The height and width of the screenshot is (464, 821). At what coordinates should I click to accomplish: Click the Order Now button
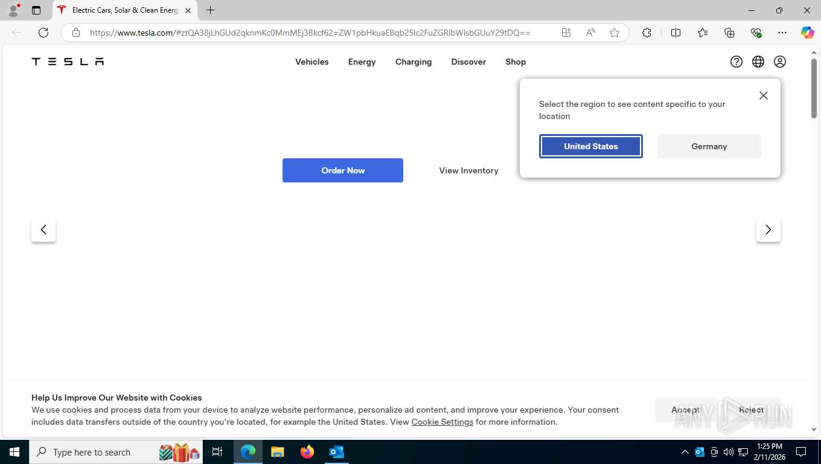343,170
